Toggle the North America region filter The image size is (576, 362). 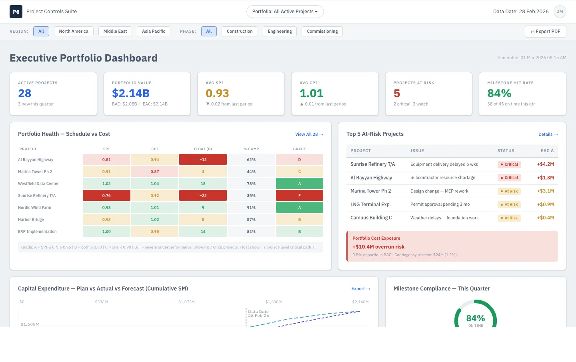tap(74, 32)
